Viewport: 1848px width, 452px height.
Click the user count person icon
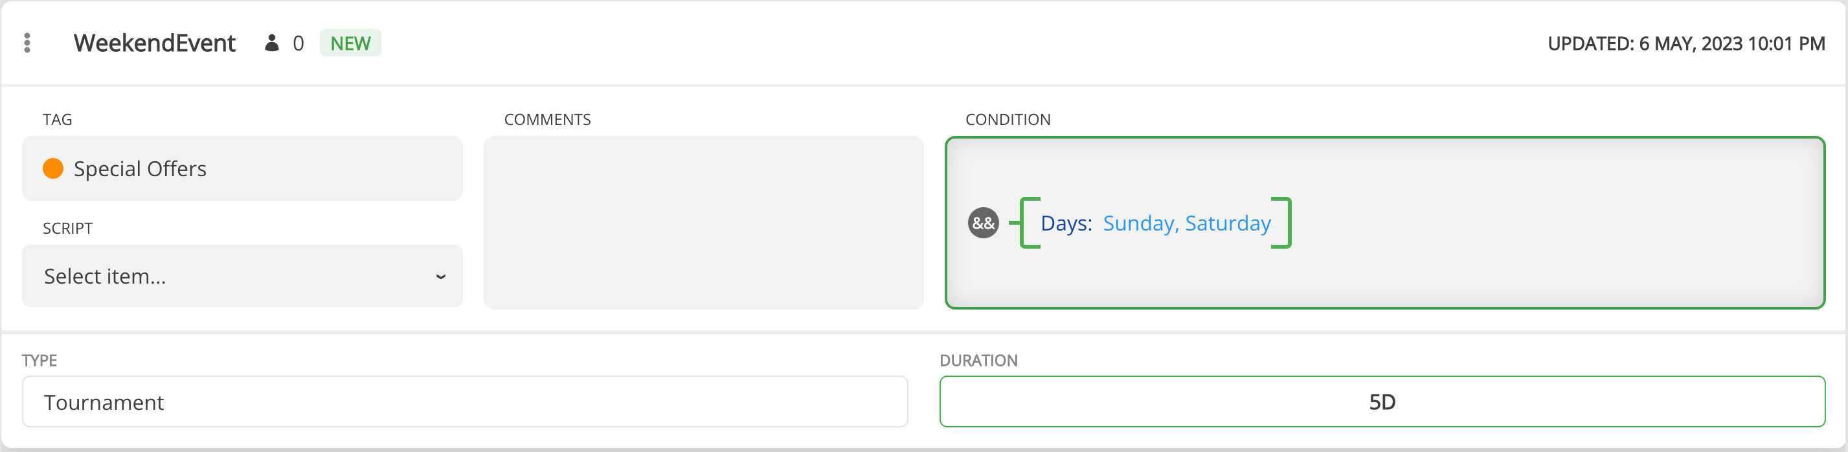tap(272, 43)
